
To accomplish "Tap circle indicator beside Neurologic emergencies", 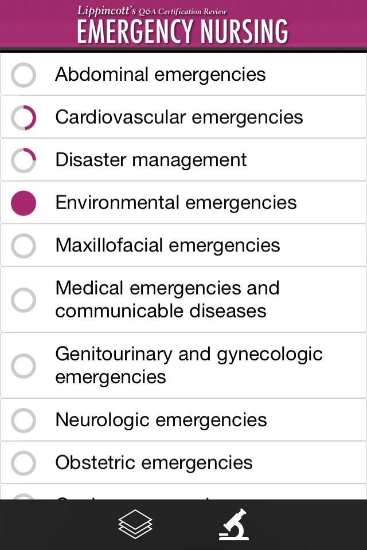I will 24,421.
